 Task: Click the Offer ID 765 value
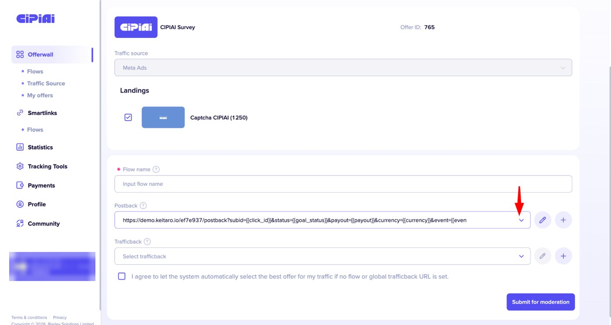[x=429, y=27]
